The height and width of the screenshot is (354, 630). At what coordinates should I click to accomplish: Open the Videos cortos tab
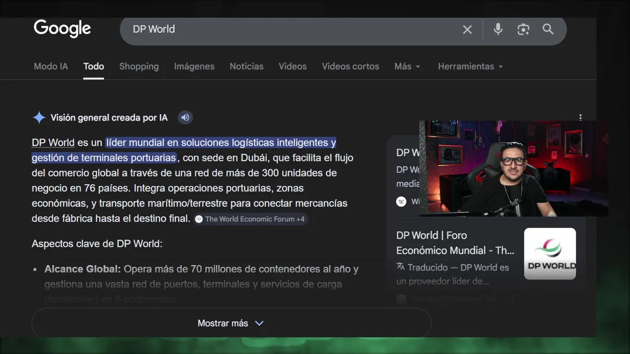pyautogui.click(x=350, y=66)
